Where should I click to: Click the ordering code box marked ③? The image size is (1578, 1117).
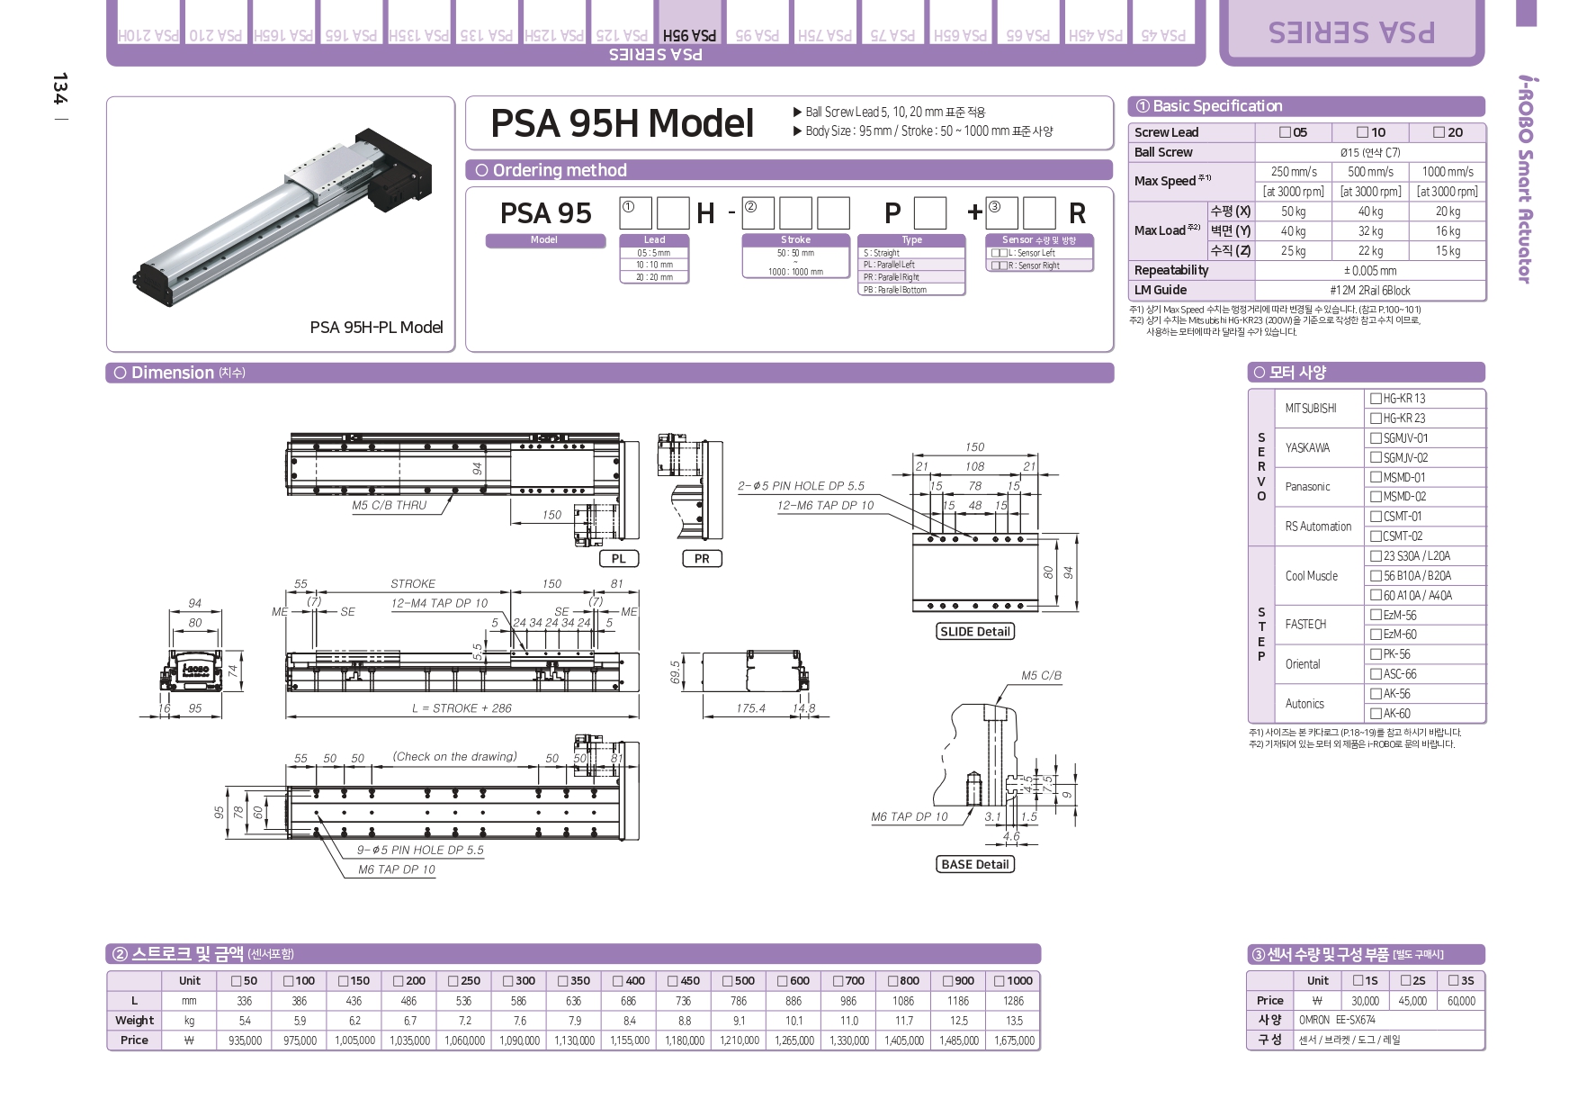point(1002,213)
